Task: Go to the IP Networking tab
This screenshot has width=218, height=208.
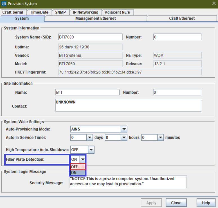Action: 85,12
